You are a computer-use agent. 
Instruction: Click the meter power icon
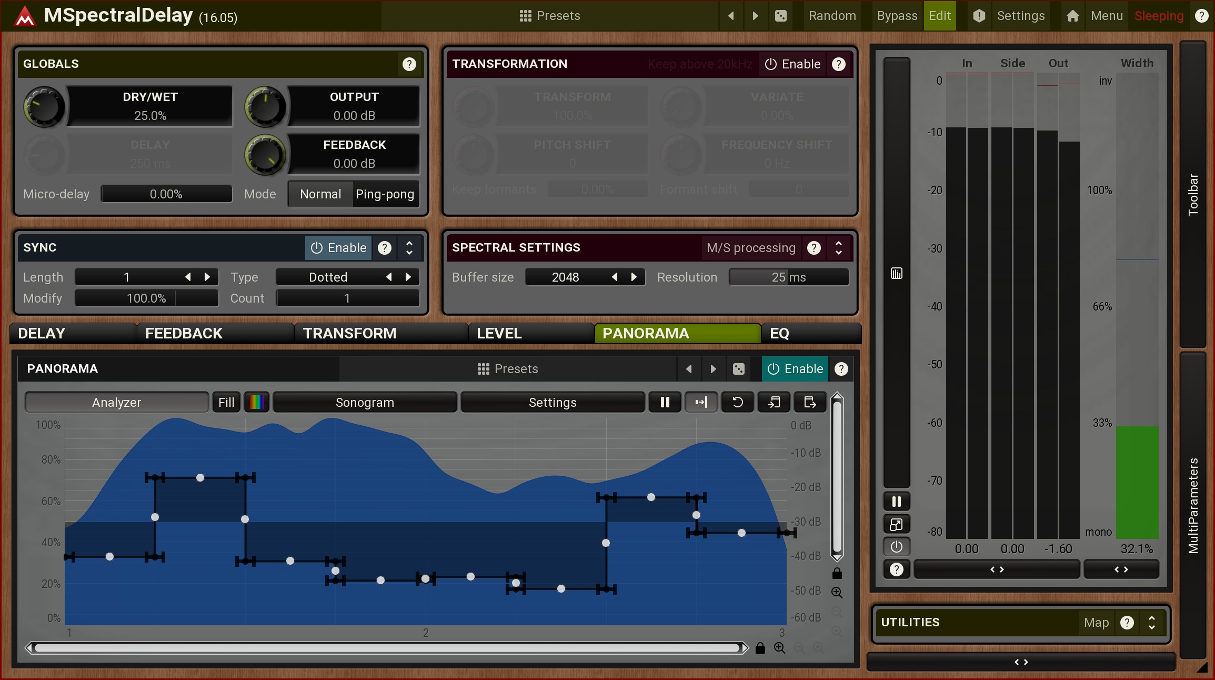pyautogui.click(x=896, y=547)
